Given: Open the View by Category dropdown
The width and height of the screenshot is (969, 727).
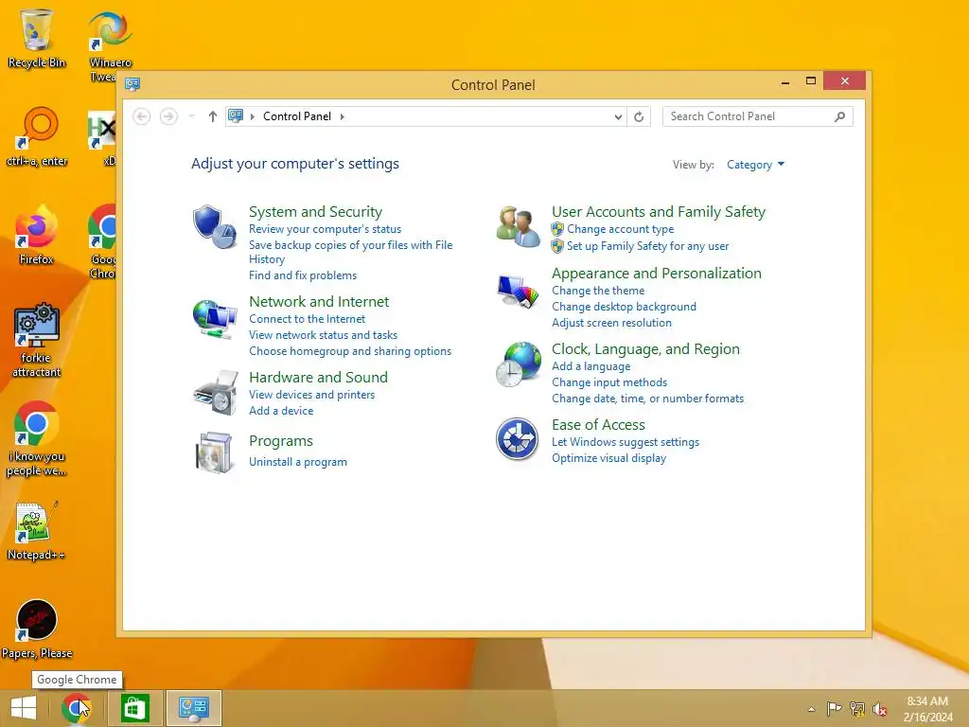Looking at the screenshot, I should (755, 165).
